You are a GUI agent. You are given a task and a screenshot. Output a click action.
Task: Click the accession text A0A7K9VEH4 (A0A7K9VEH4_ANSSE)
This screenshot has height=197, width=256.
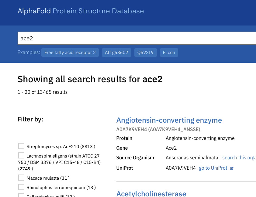[158, 129]
